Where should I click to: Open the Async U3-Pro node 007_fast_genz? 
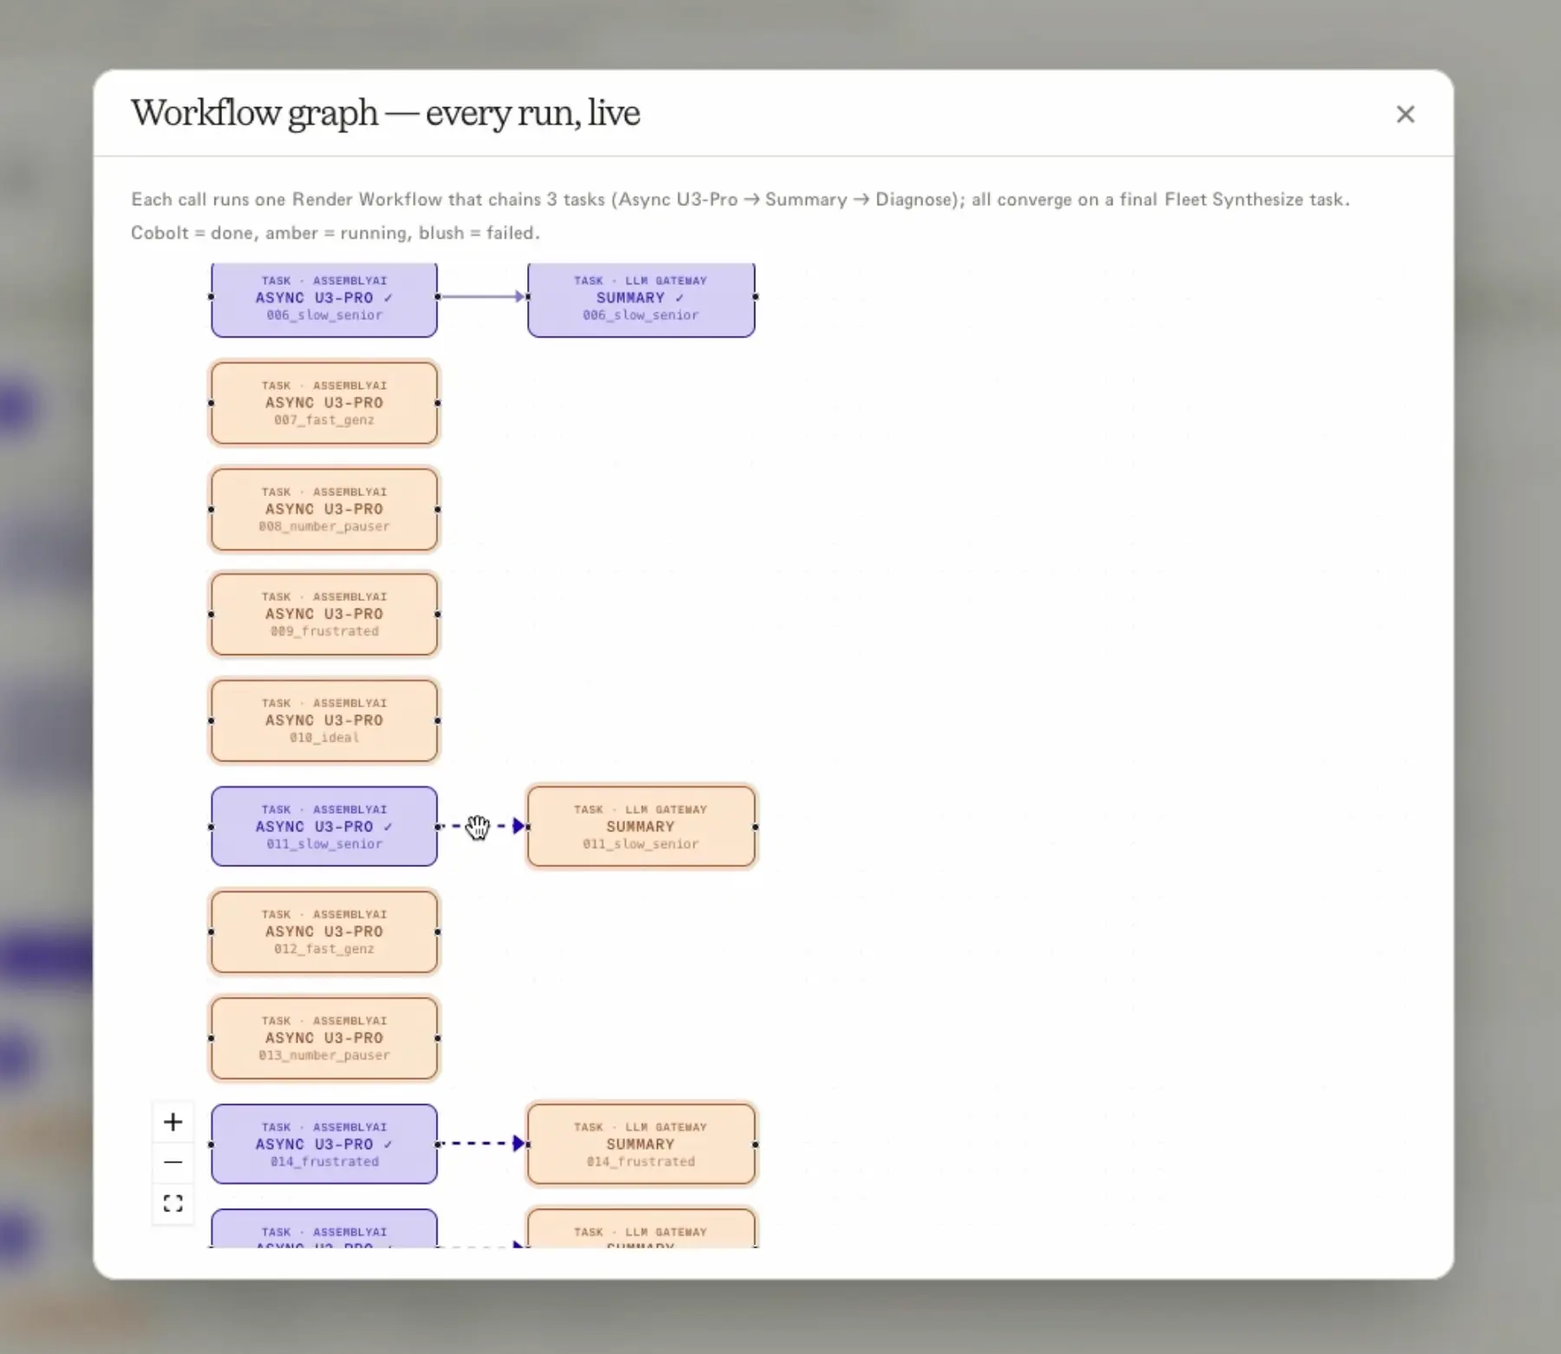[x=324, y=403]
